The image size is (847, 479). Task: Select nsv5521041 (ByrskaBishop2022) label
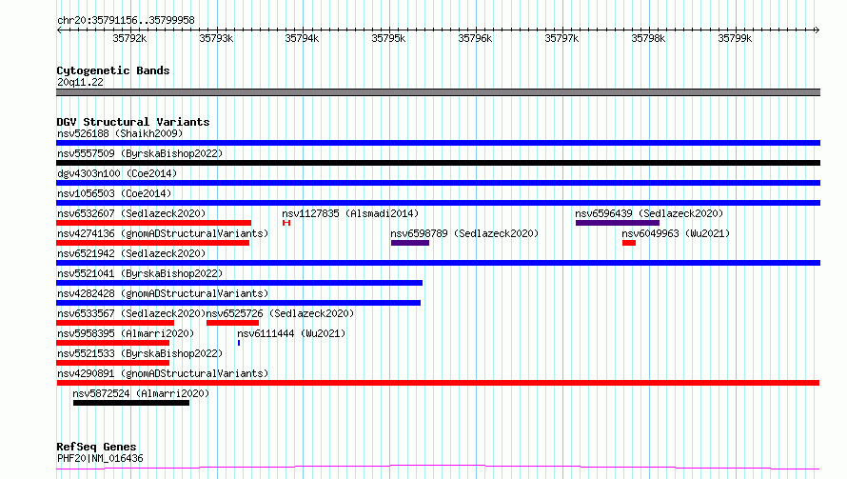point(140,273)
